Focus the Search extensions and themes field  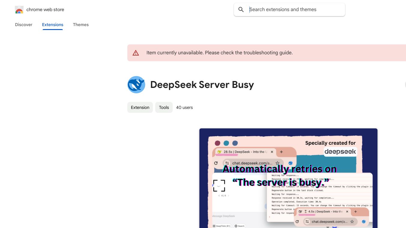(x=289, y=10)
